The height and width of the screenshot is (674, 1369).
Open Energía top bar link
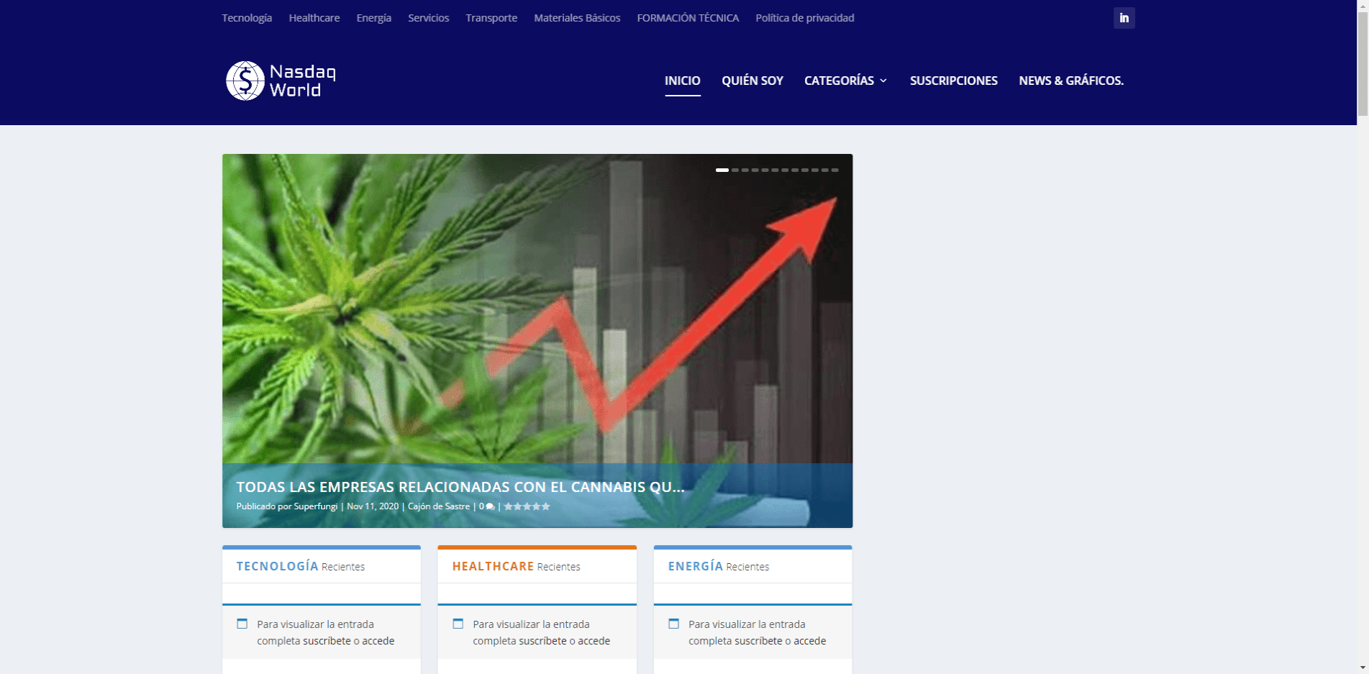374,18
